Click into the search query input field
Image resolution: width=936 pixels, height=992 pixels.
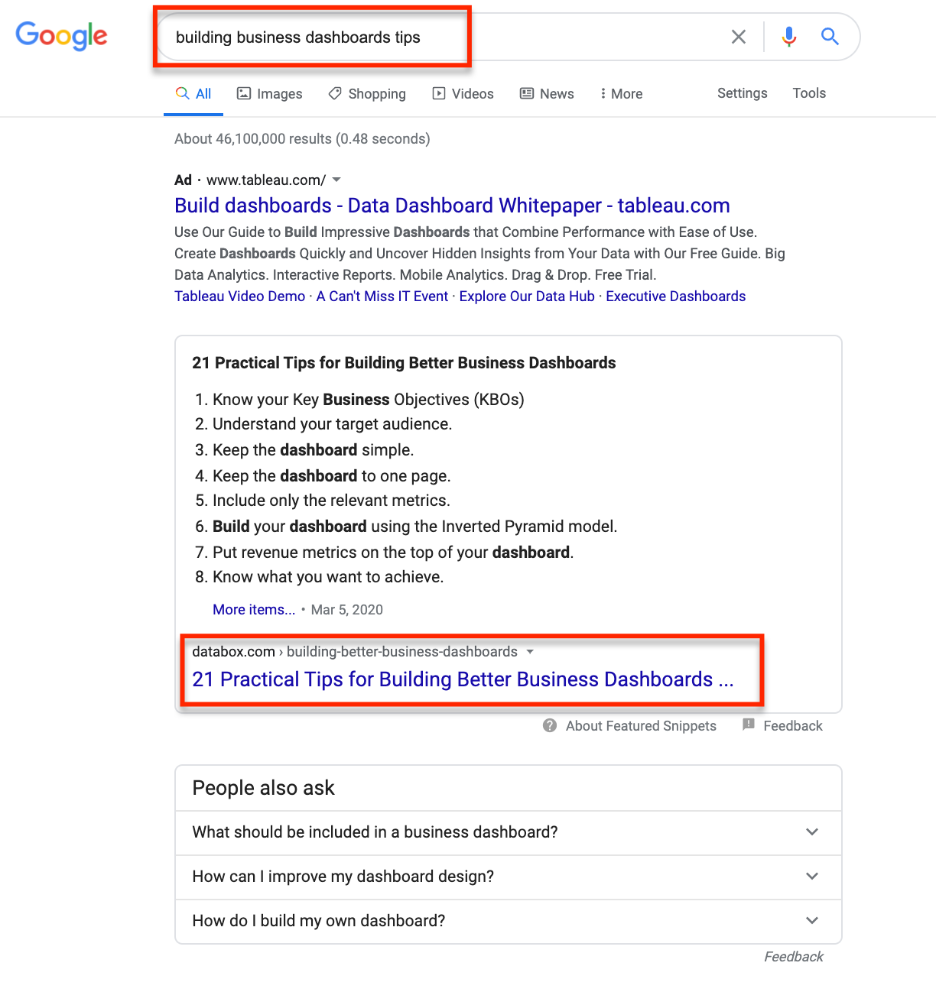(x=444, y=37)
